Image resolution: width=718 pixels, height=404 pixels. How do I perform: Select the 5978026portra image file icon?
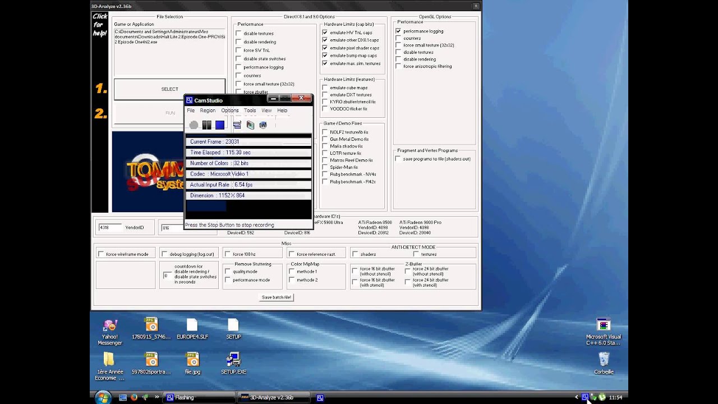click(x=151, y=364)
